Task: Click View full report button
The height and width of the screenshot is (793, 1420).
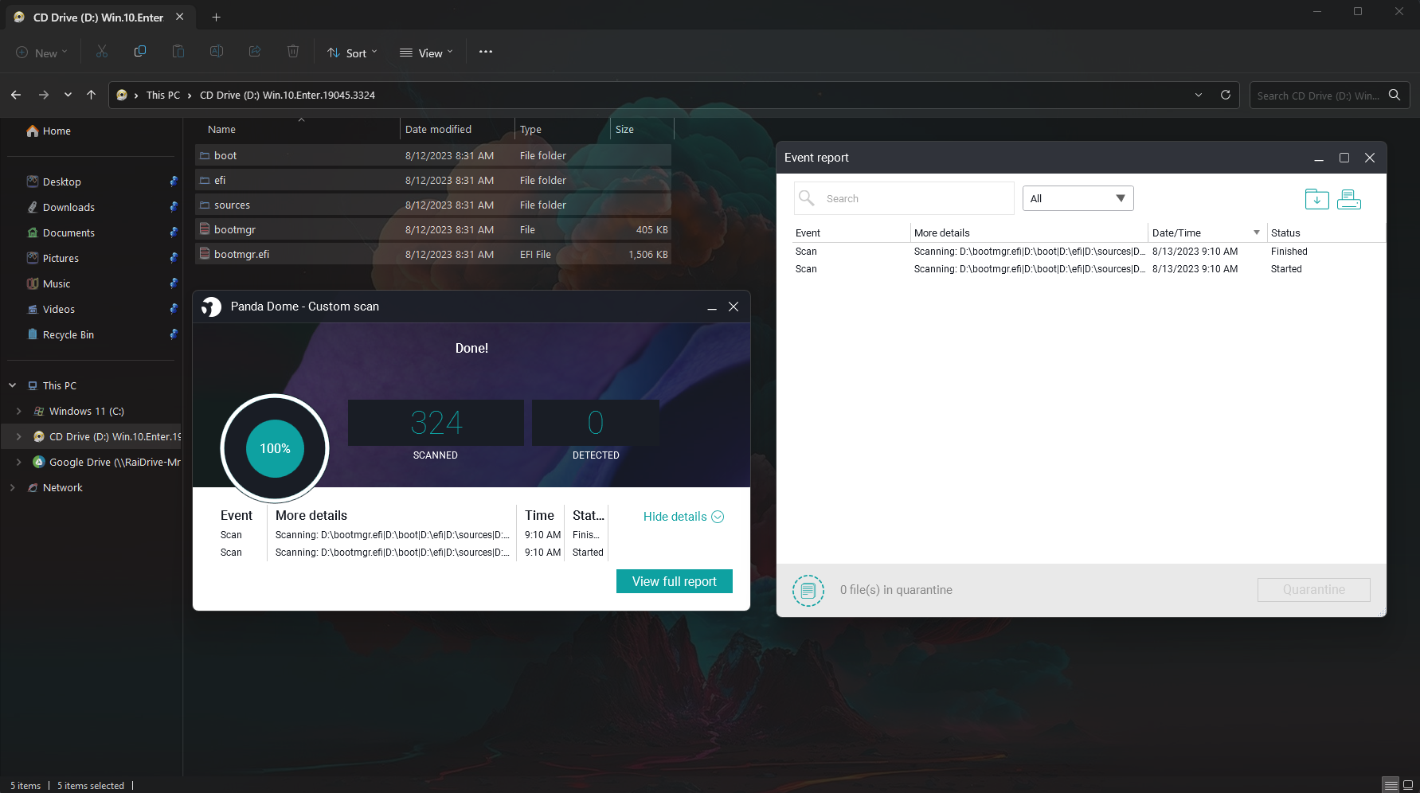Action: pyautogui.click(x=675, y=581)
